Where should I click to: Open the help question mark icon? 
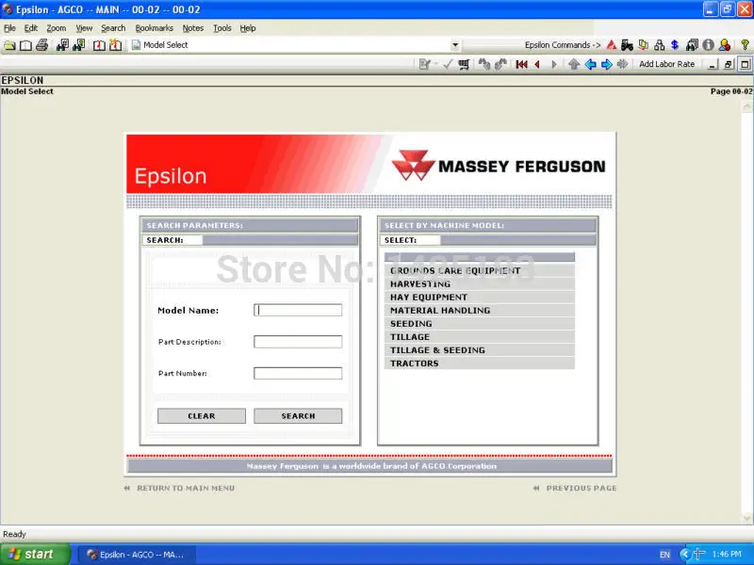(x=745, y=44)
